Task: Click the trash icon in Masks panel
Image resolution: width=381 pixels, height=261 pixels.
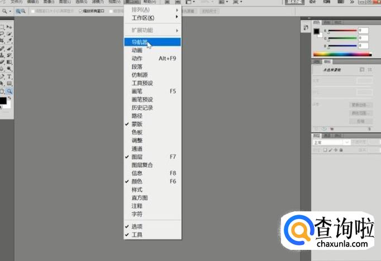Action: click(369, 129)
